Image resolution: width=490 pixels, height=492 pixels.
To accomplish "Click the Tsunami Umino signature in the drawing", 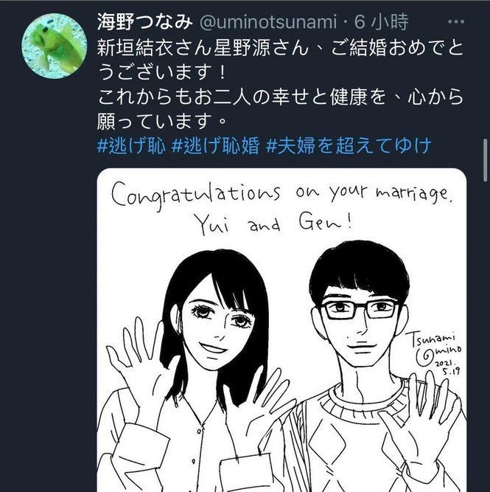I will (x=436, y=347).
